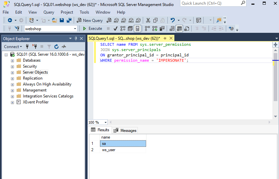This screenshot has width=279, height=179.
Task: Open the undo history dropdown arrow
Action: pyautogui.click(x=178, y=21)
